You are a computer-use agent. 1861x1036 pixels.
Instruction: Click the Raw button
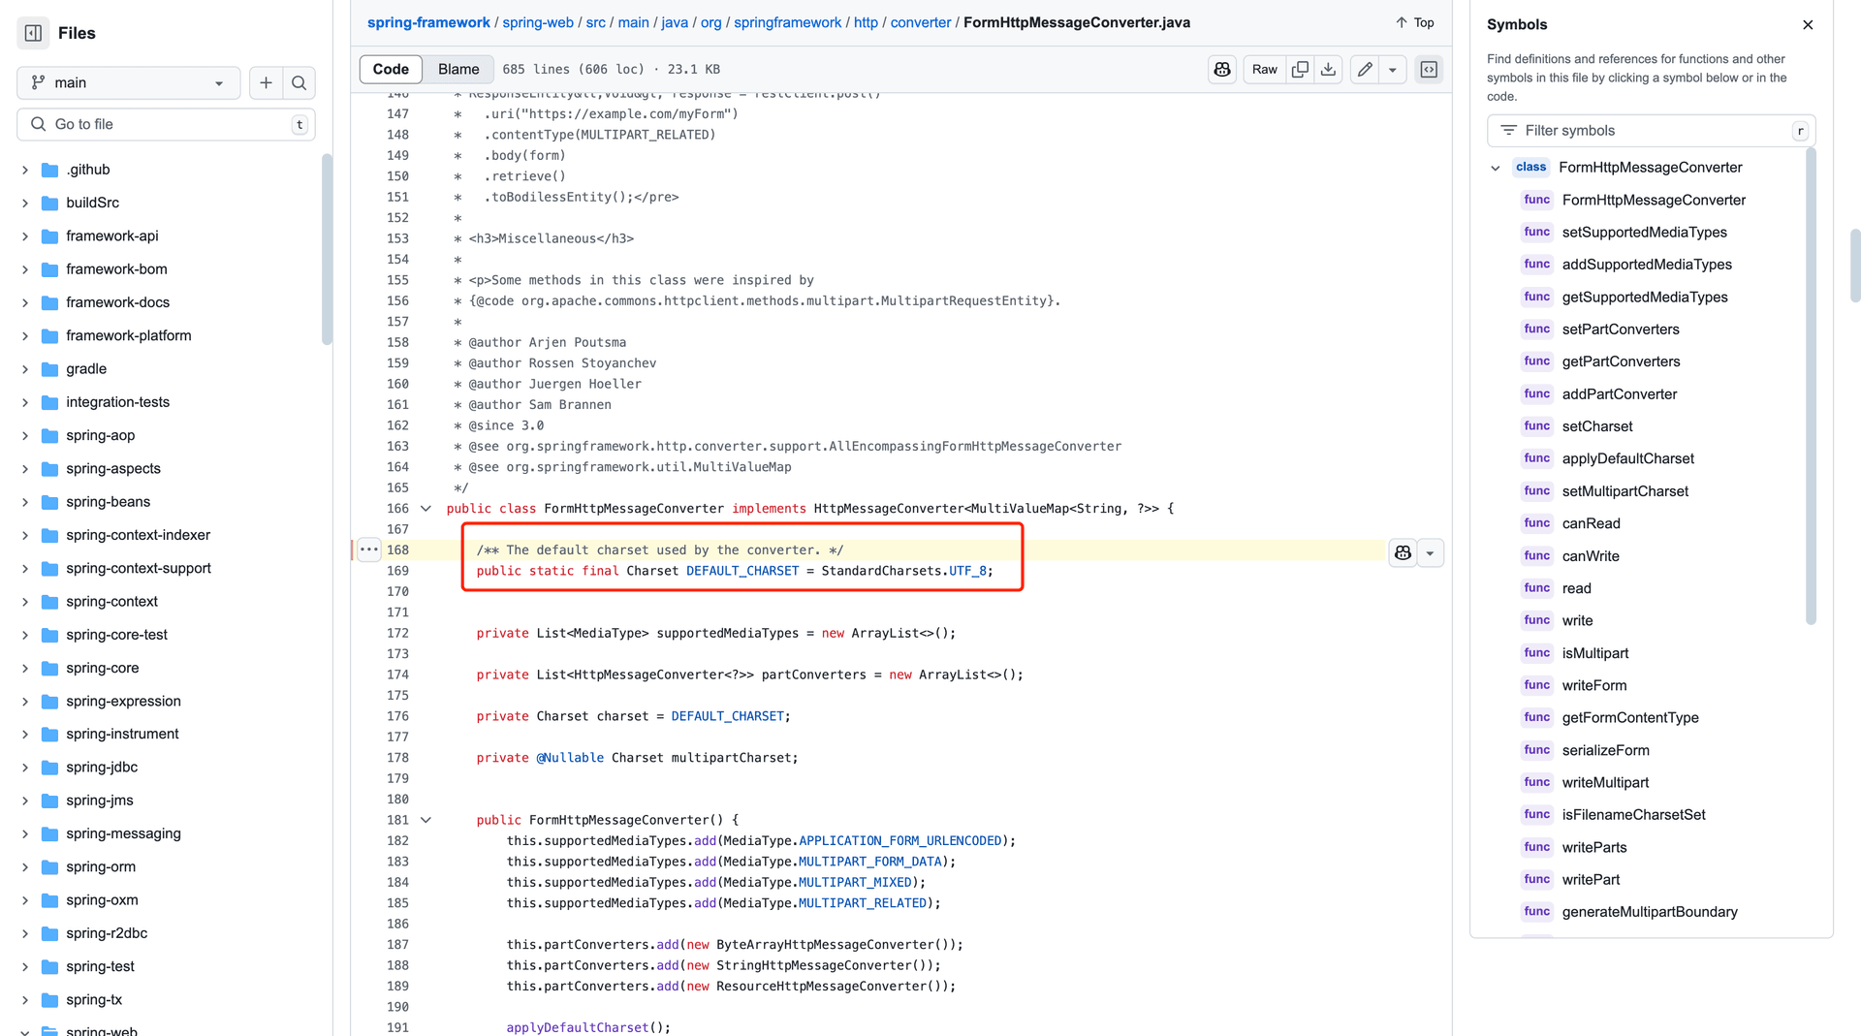tap(1264, 70)
